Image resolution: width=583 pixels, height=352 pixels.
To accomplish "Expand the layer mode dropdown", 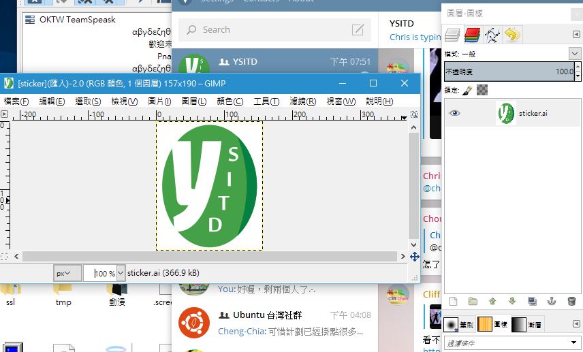I will pos(574,54).
